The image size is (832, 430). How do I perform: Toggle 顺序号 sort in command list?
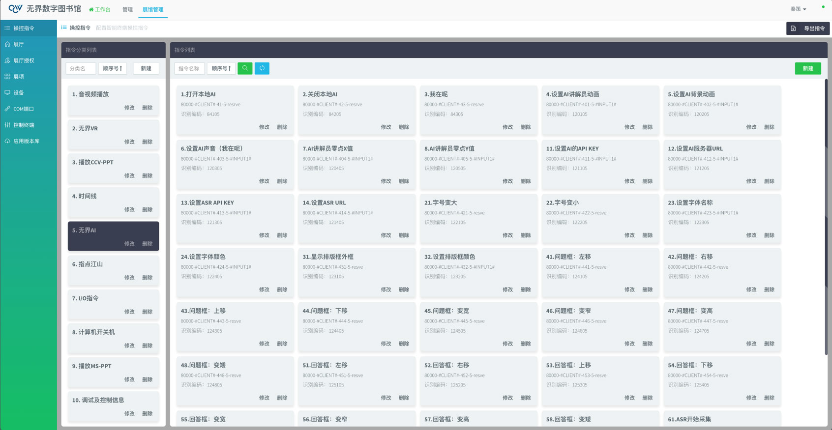(221, 68)
